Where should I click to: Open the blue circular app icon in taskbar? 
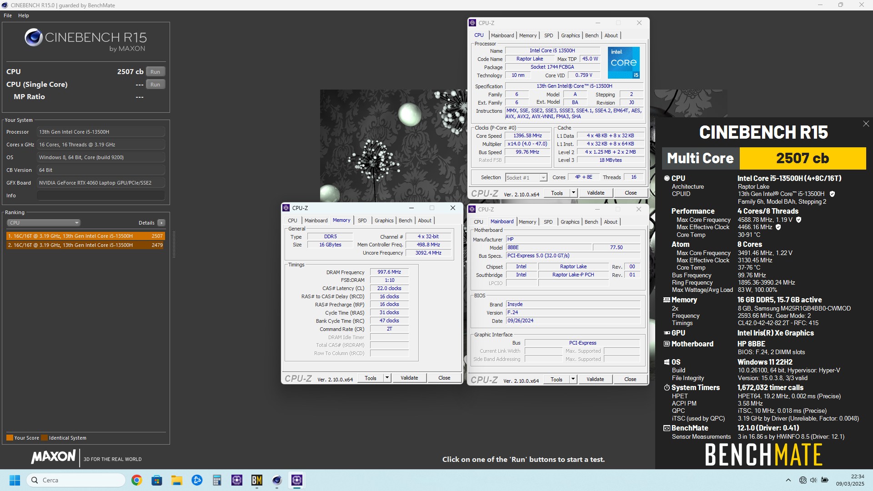click(197, 480)
